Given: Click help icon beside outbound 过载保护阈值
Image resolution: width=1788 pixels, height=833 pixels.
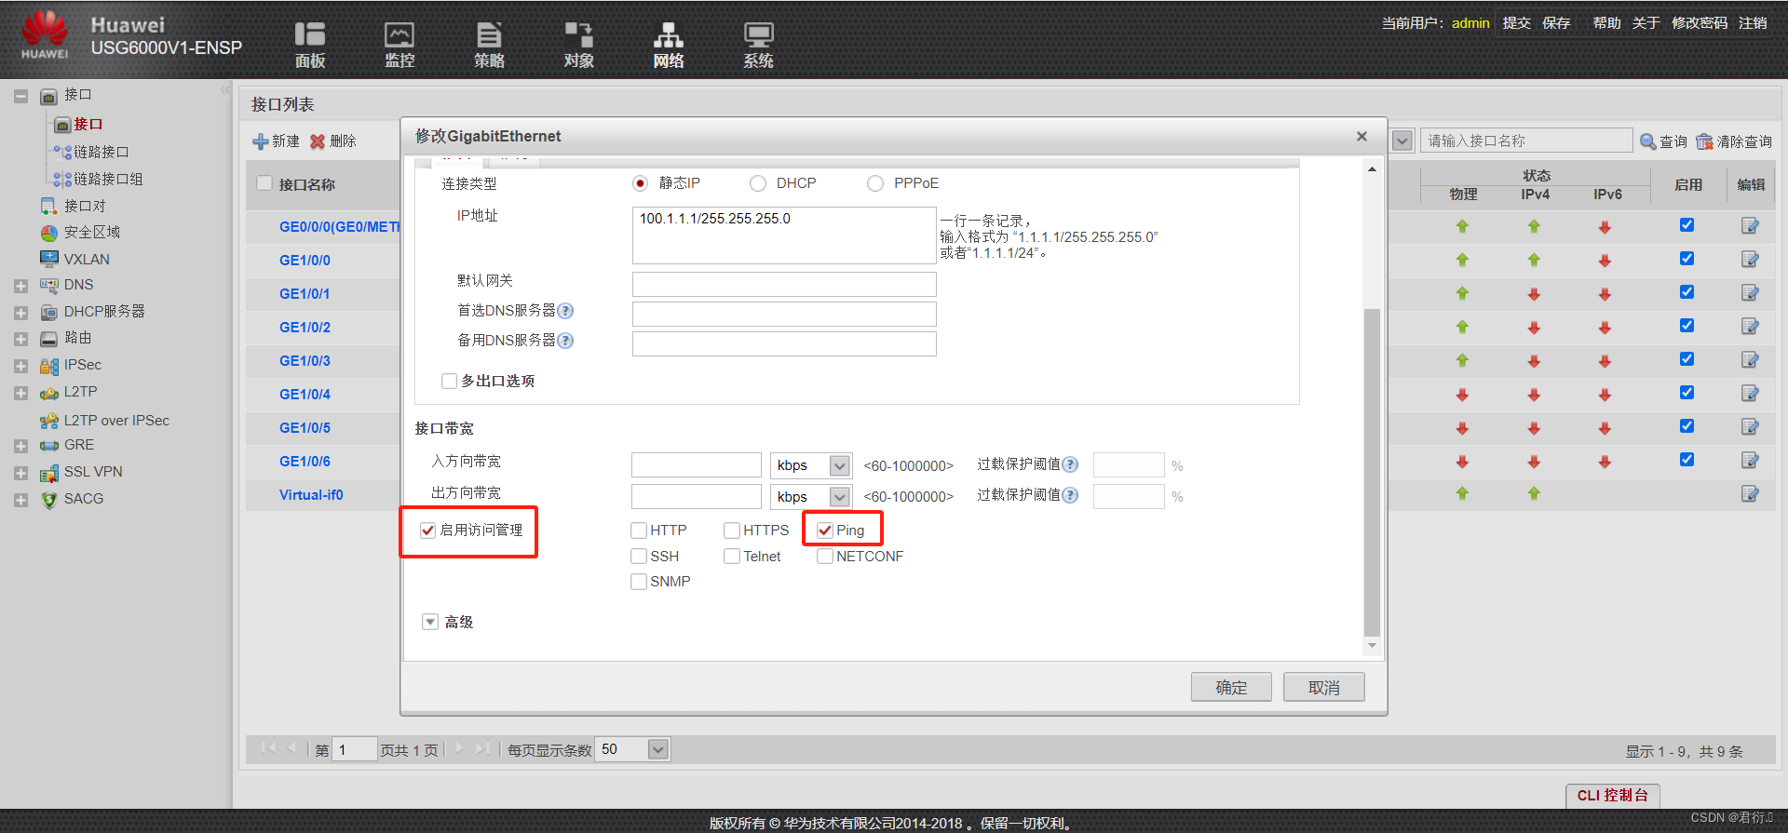Looking at the screenshot, I should 1070,495.
